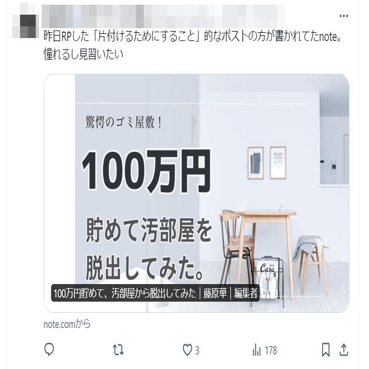The width and height of the screenshot is (369, 369).
Task: Open the three-dot more options menu
Action: (344, 16)
